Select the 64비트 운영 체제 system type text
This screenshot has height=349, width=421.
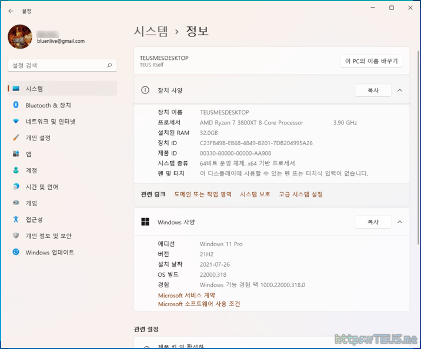(248, 163)
